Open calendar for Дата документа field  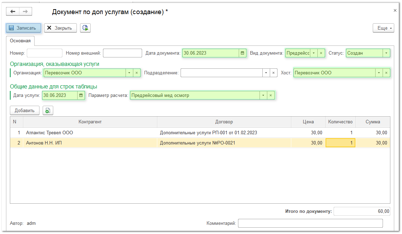pyautogui.click(x=242, y=53)
